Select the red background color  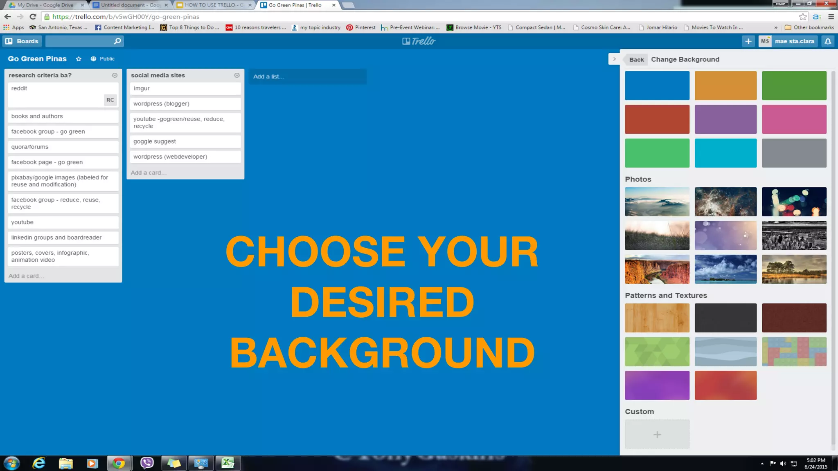click(657, 119)
